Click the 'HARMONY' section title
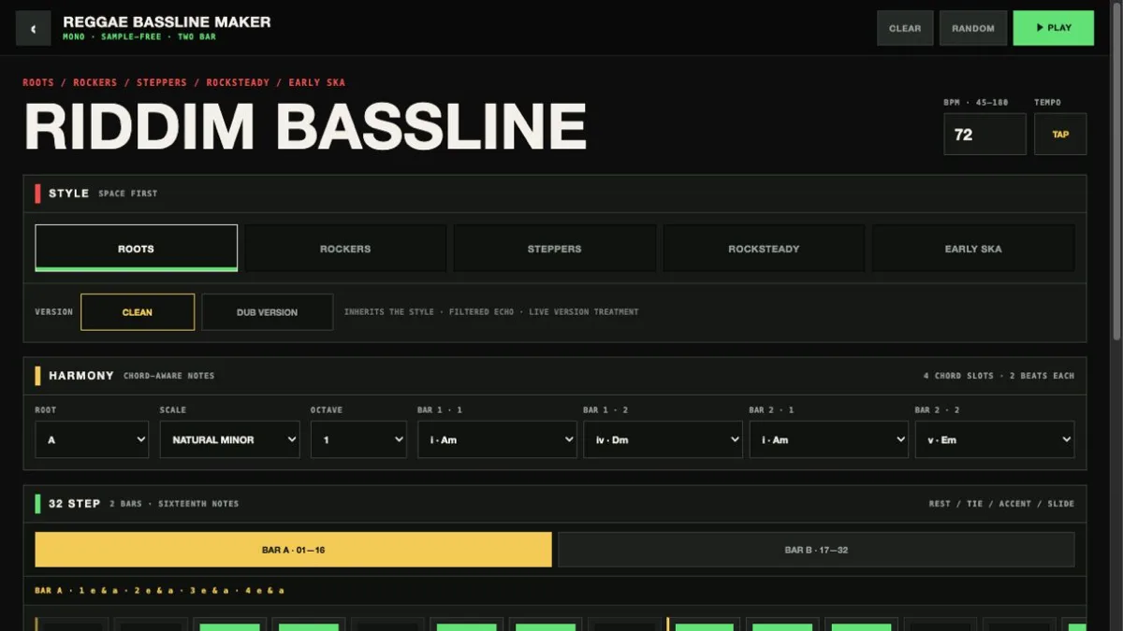This screenshot has height=631, width=1123. click(81, 376)
